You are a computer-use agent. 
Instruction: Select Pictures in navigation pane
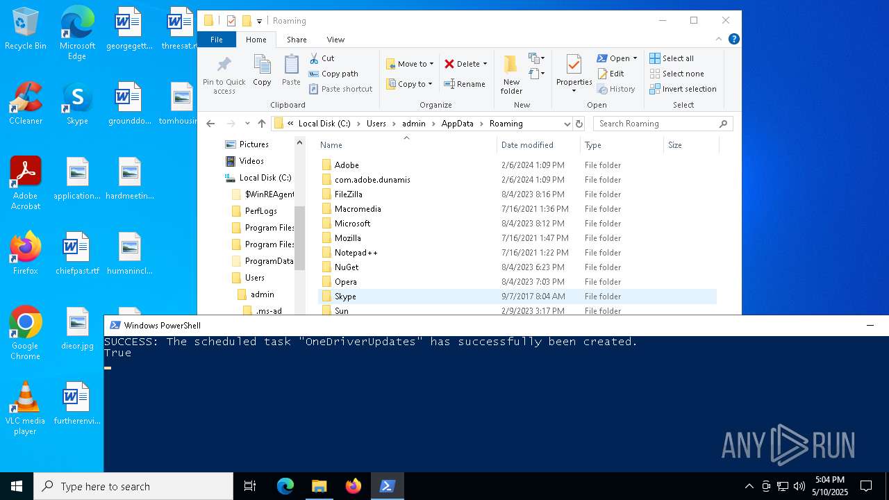(247, 144)
